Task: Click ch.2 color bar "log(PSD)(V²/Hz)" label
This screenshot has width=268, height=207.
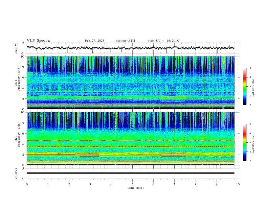Action: (253, 144)
